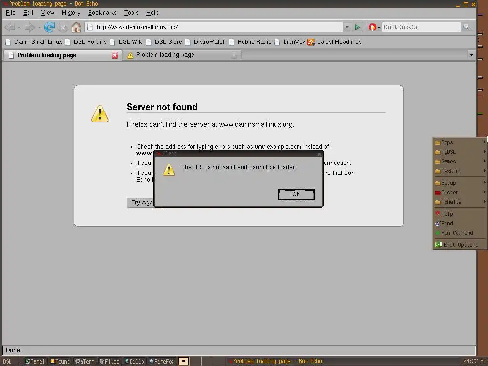Image resolution: width=488 pixels, height=366 pixels.
Task: Open the Public Radio bookmark
Action: point(250,42)
